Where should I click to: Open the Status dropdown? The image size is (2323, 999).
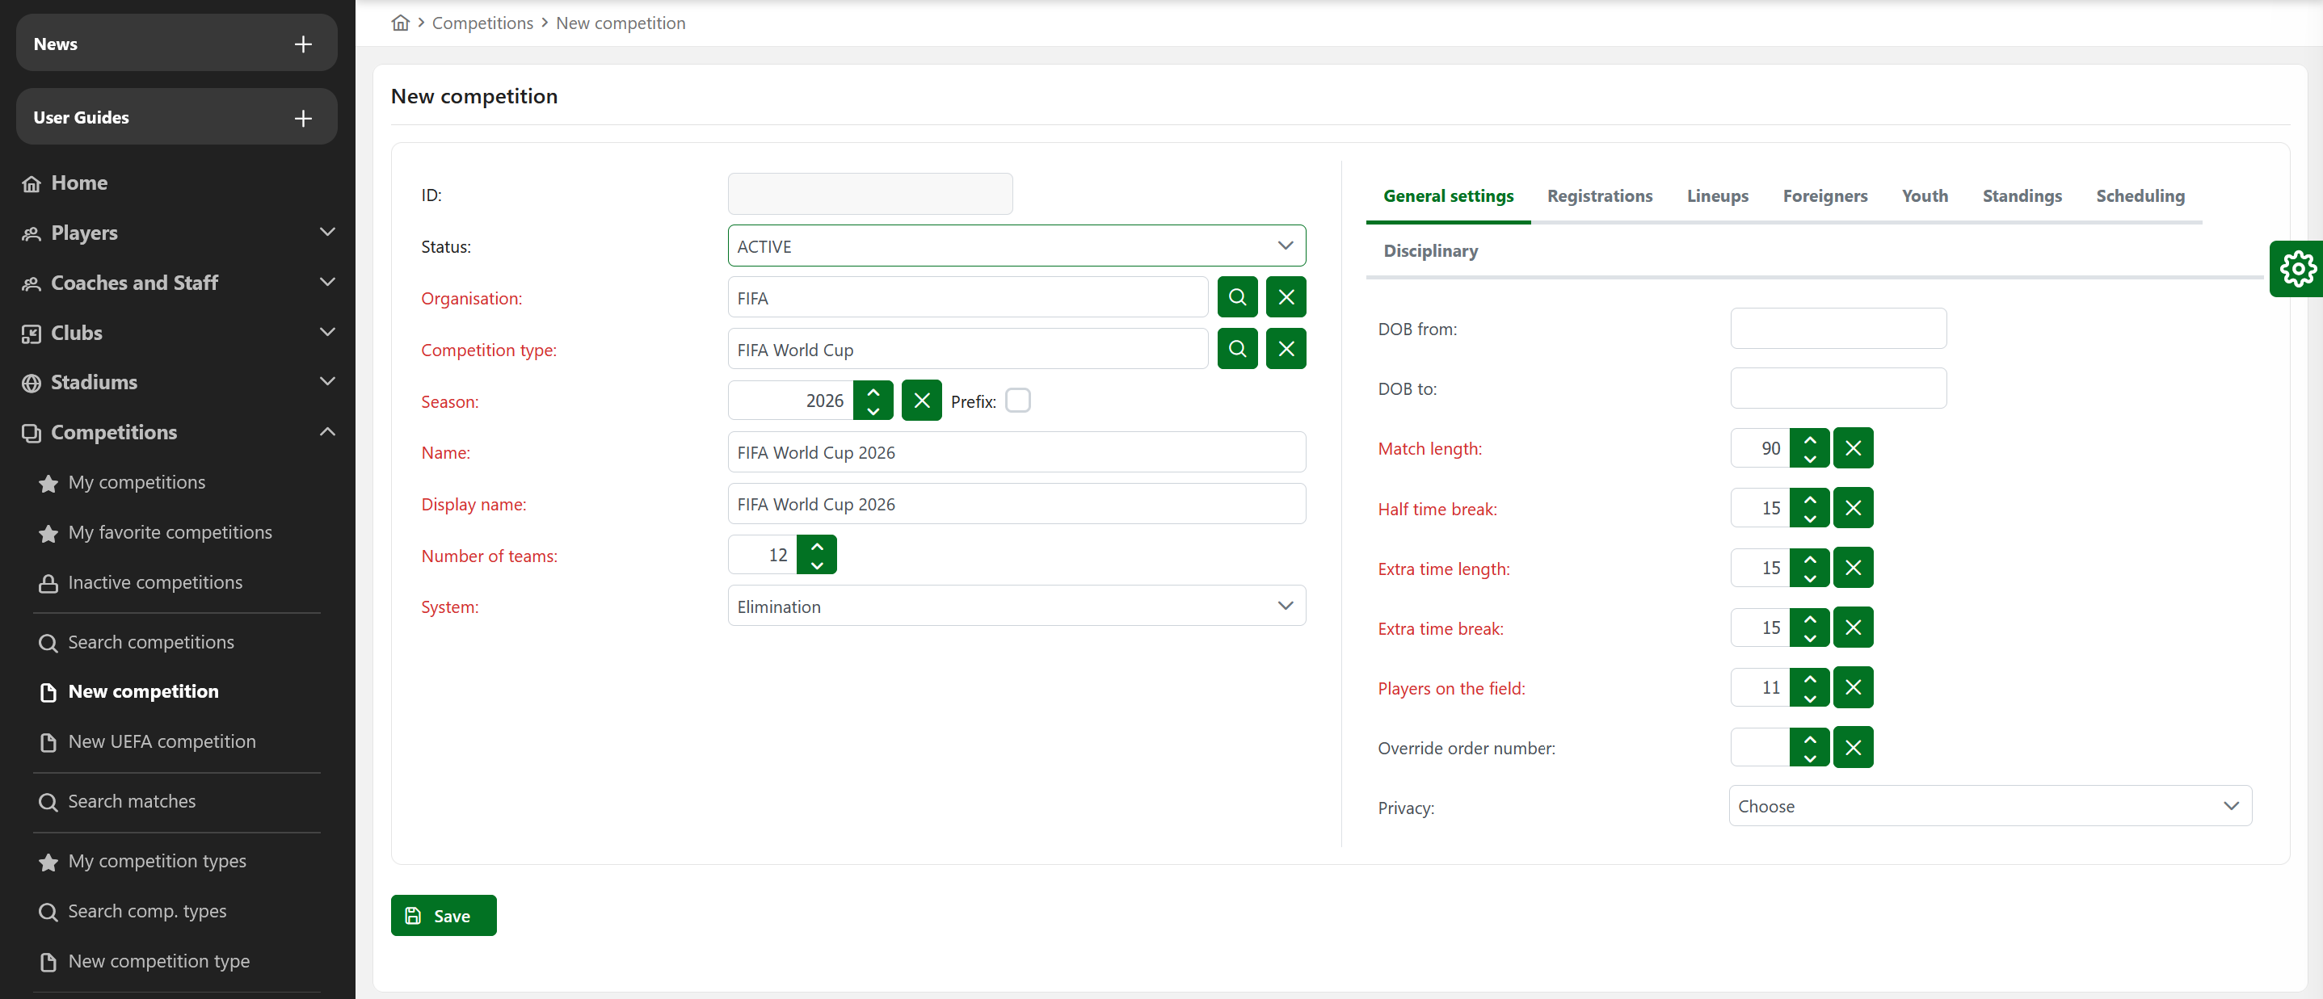click(1016, 246)
